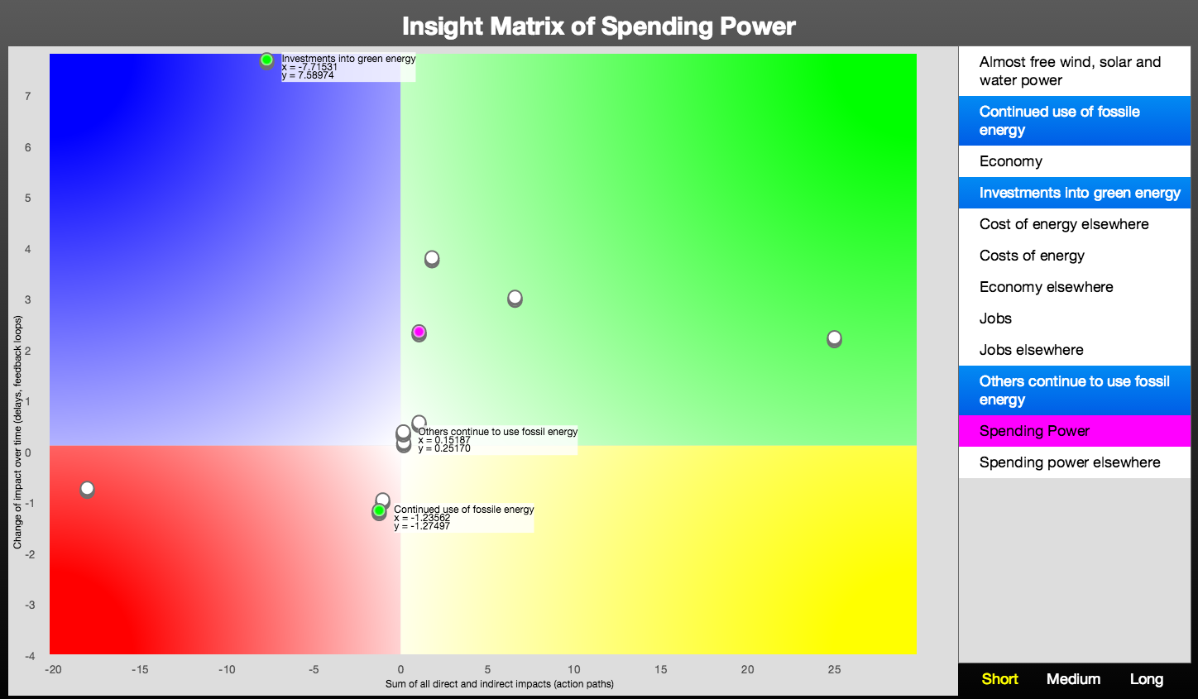Deselect 'Others continue to use fossil energy' item
Viewport: 1198px width, 699px height.
point(1074,390)
